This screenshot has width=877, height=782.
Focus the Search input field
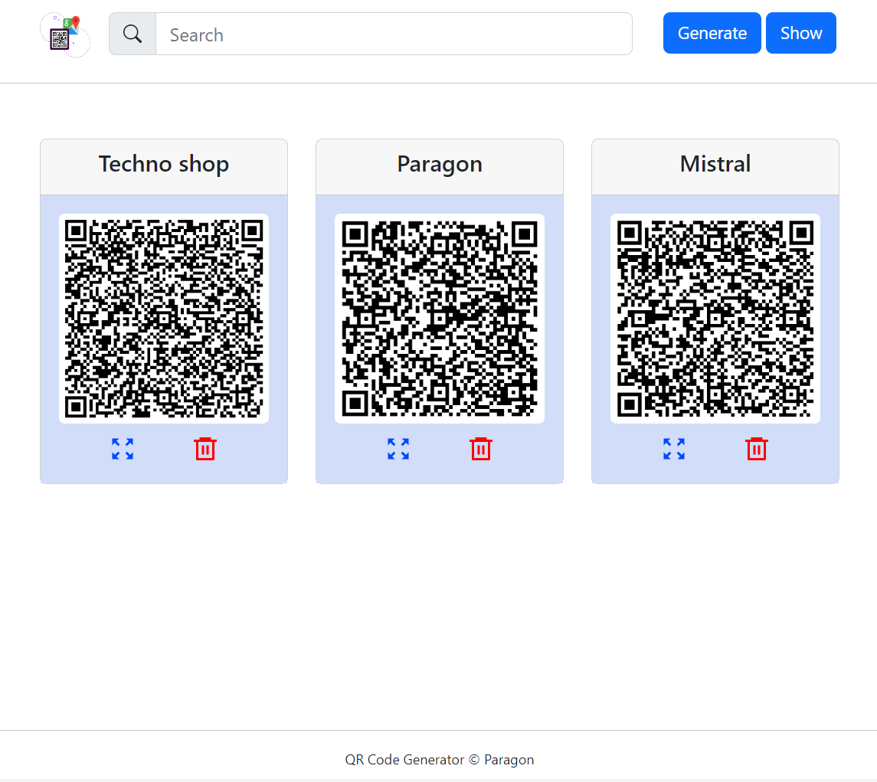(394, 34)
